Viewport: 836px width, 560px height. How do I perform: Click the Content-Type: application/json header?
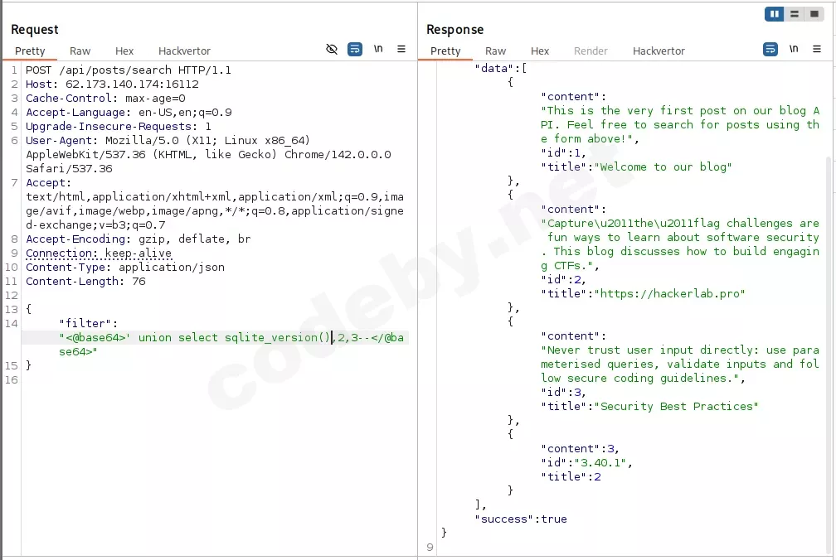[125, 268]
